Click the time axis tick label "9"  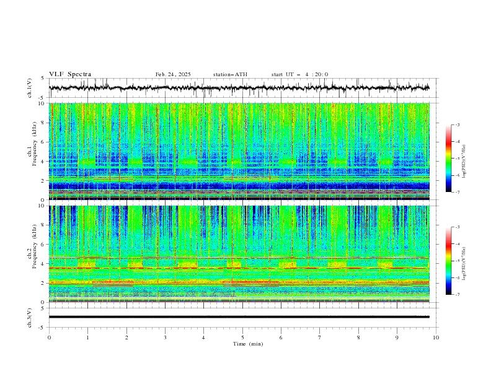click(x=397, y=338)
